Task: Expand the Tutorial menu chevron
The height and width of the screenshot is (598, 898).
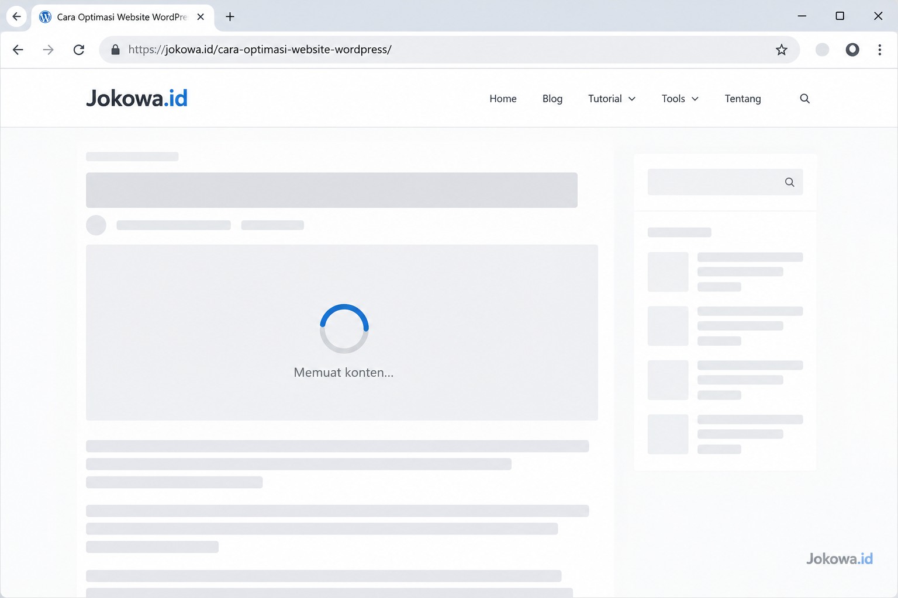Action: (x=632, y=99)
